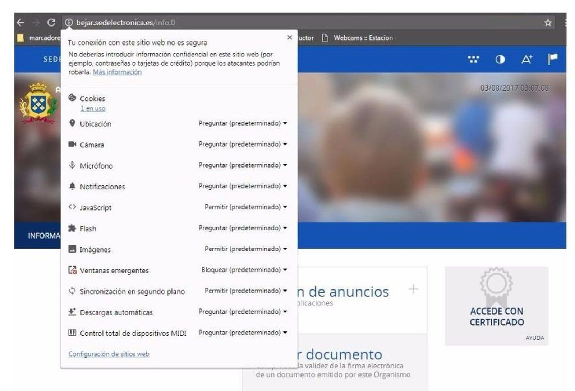Reload the current page
The height and width of the screenshot is (391, 575).
51,22
